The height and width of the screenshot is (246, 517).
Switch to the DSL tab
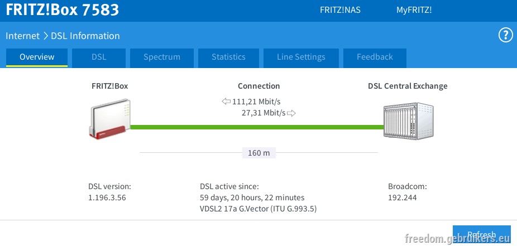pyautogui.click(x=99, y=57)
